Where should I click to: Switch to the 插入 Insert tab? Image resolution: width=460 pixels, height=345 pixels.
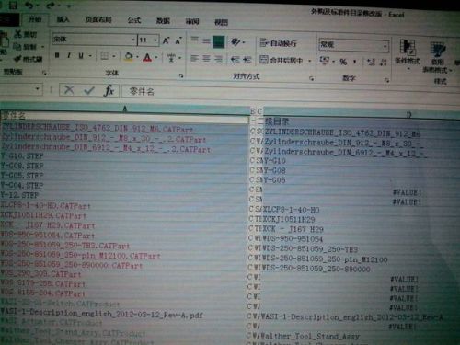click(x=63, y=19)
